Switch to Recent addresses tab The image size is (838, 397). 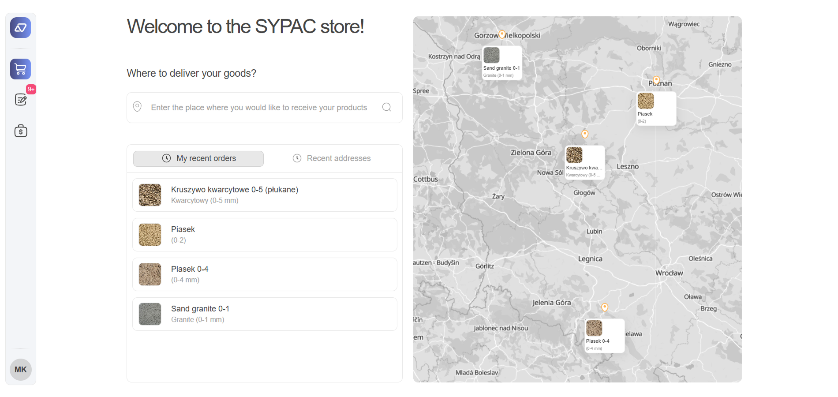click(x=332, y=159)
